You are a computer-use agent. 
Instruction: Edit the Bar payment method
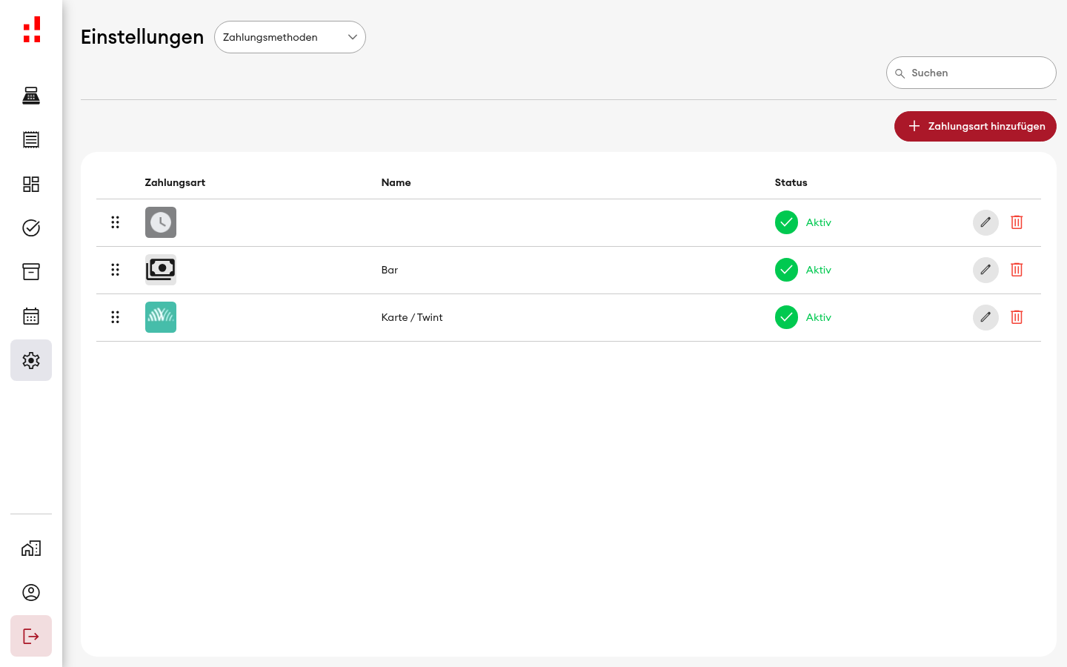[985, 270]
